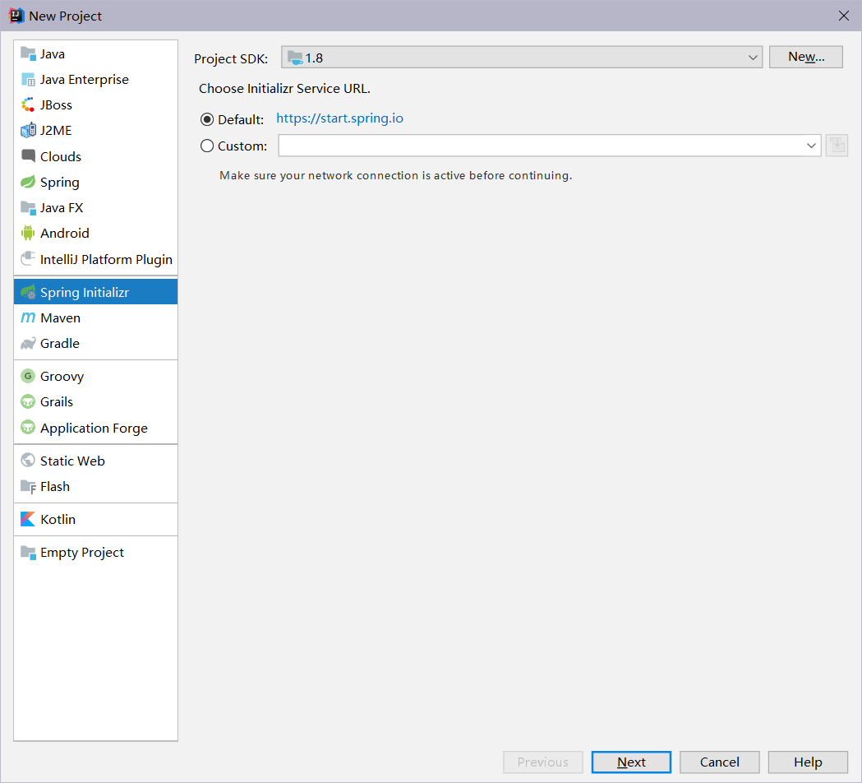Choose Java Enterprise label in list
862x783 pixels.
pos(84,79)
